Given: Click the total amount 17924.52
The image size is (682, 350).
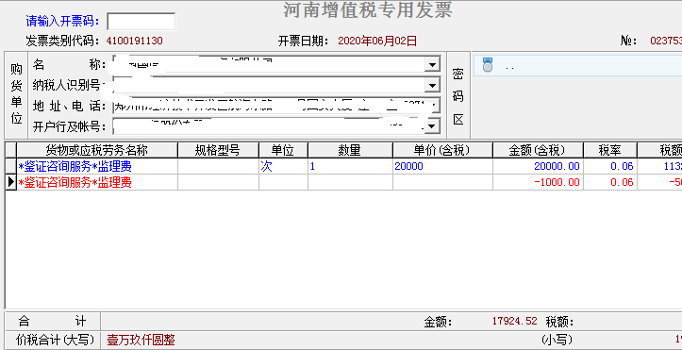Looking at the screenshot, I should click(x=514, y=322).
